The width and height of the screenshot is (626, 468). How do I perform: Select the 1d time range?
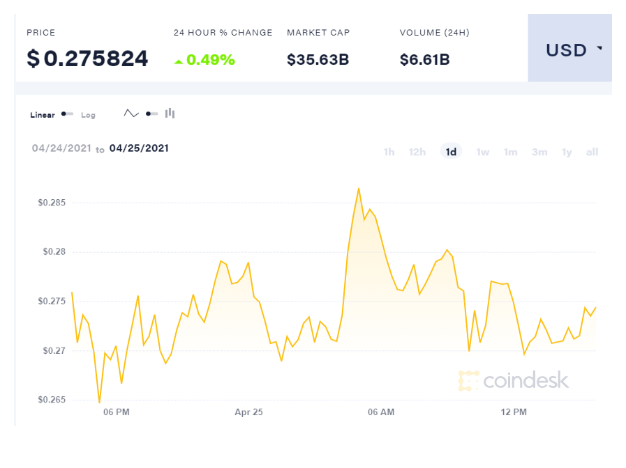pyautogui.click(x=451, y=152)
